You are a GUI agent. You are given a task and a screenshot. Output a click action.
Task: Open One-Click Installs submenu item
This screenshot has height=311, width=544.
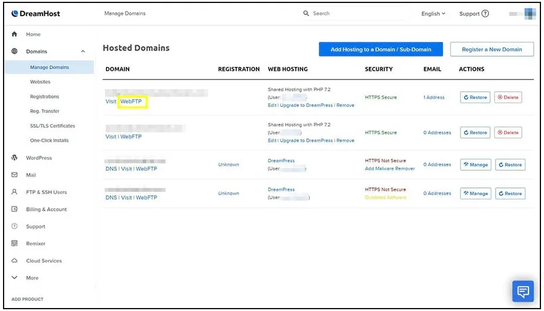click(49, 140)
